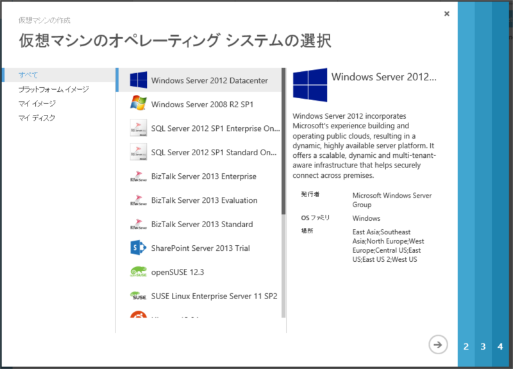The image size is (513, 369).
Task: Choose SQL Server 2012 SP1 Enterprise image
Action: tap(199, 128)
